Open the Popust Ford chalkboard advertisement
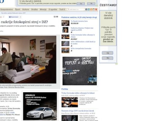Image resolution: width=162 pixels, height=121 pixels. (80, 71)
